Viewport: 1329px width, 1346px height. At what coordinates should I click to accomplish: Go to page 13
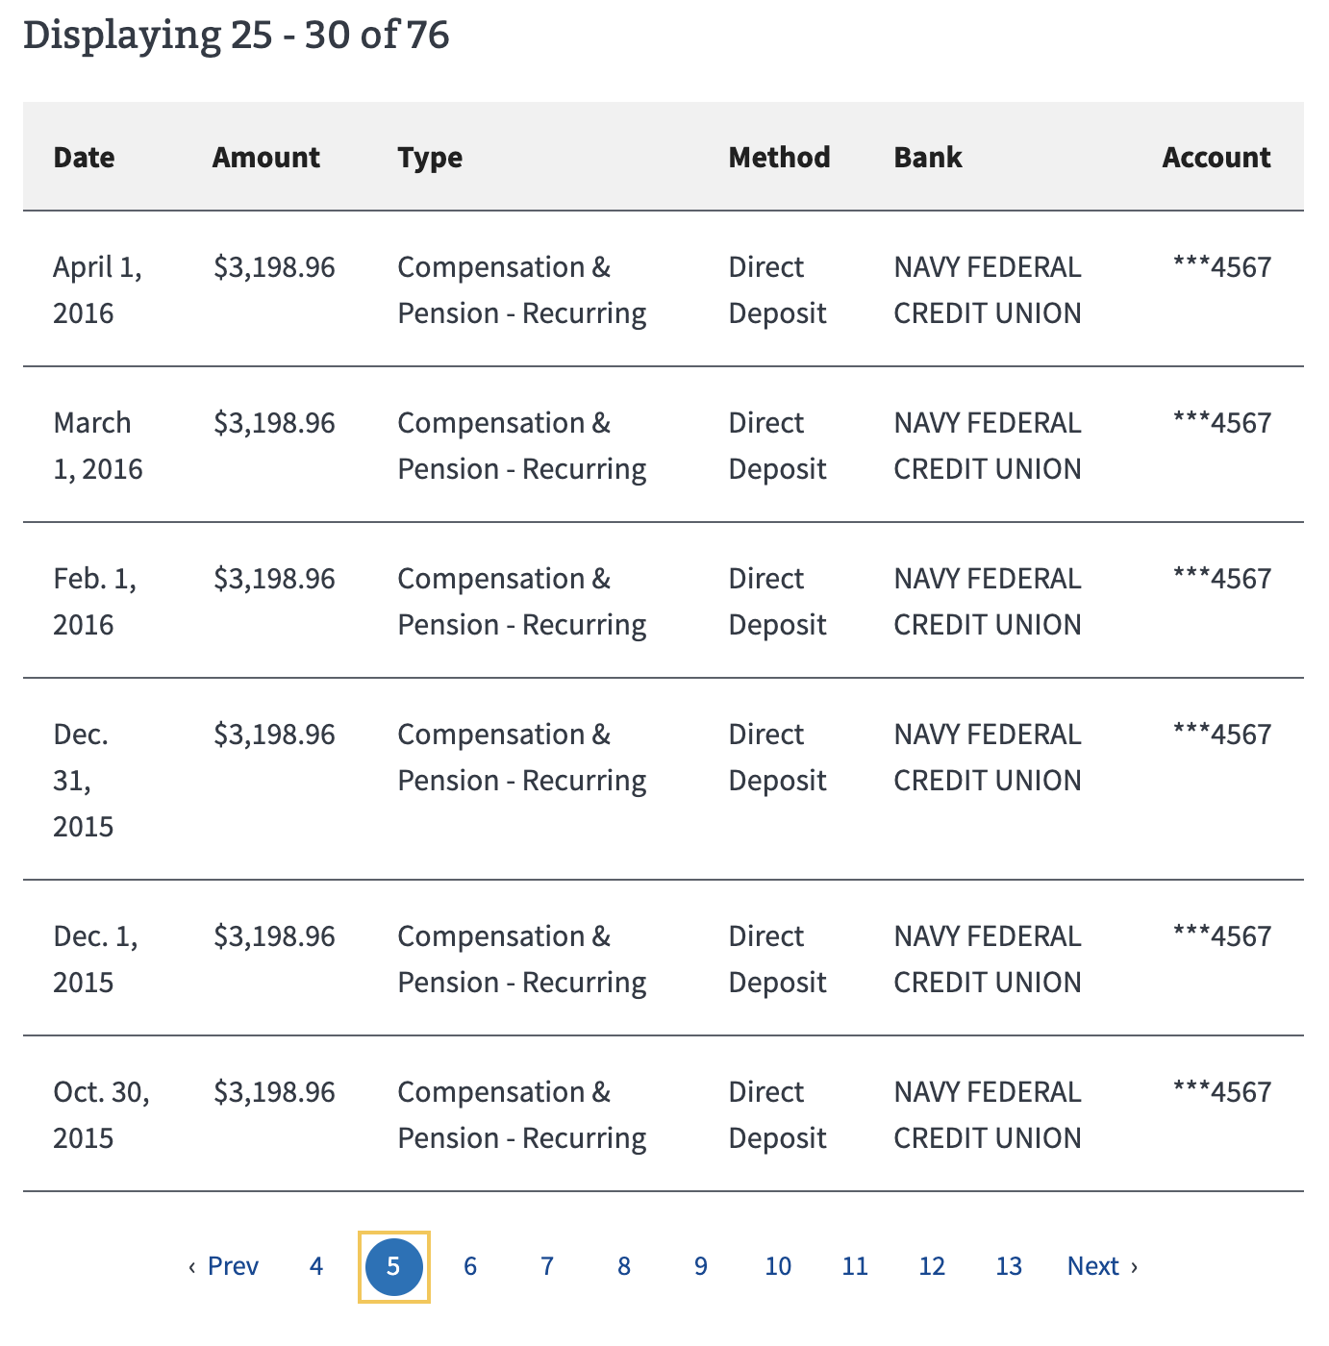(1009, 1266)
